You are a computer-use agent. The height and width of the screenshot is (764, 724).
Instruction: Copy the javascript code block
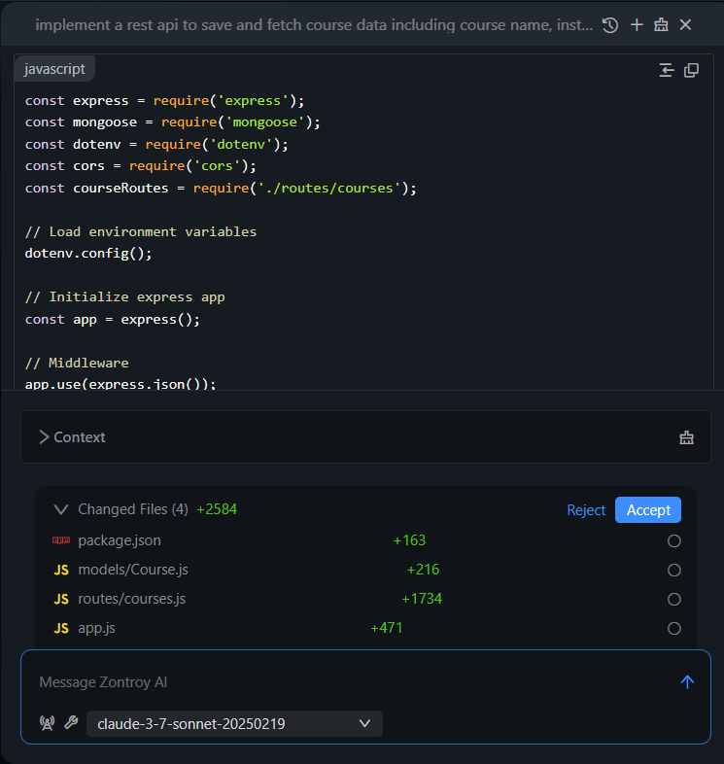pyautogui.click(x=691, y=70)
